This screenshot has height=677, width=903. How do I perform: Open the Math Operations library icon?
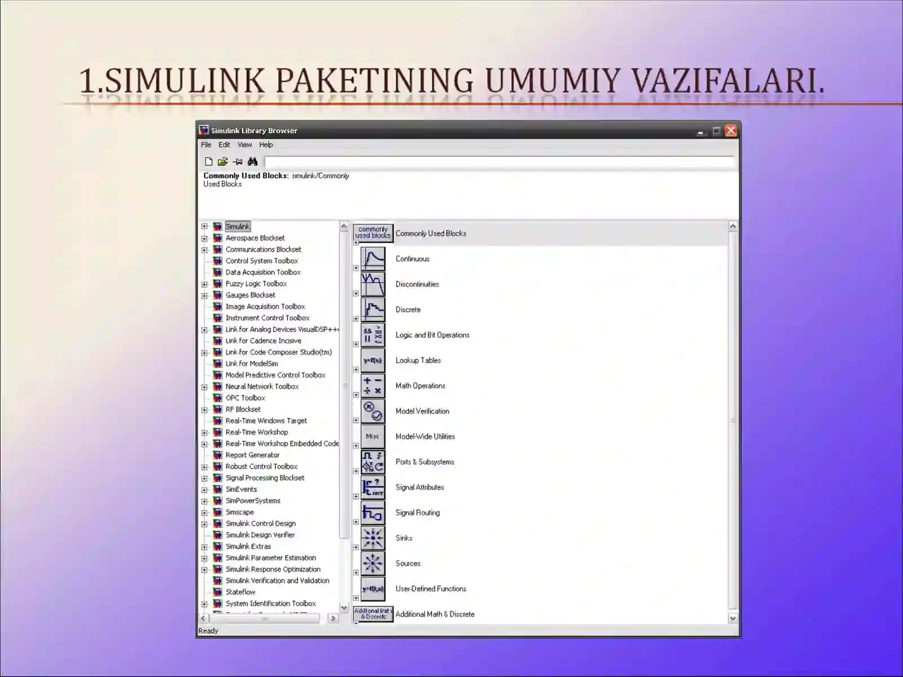373,386
